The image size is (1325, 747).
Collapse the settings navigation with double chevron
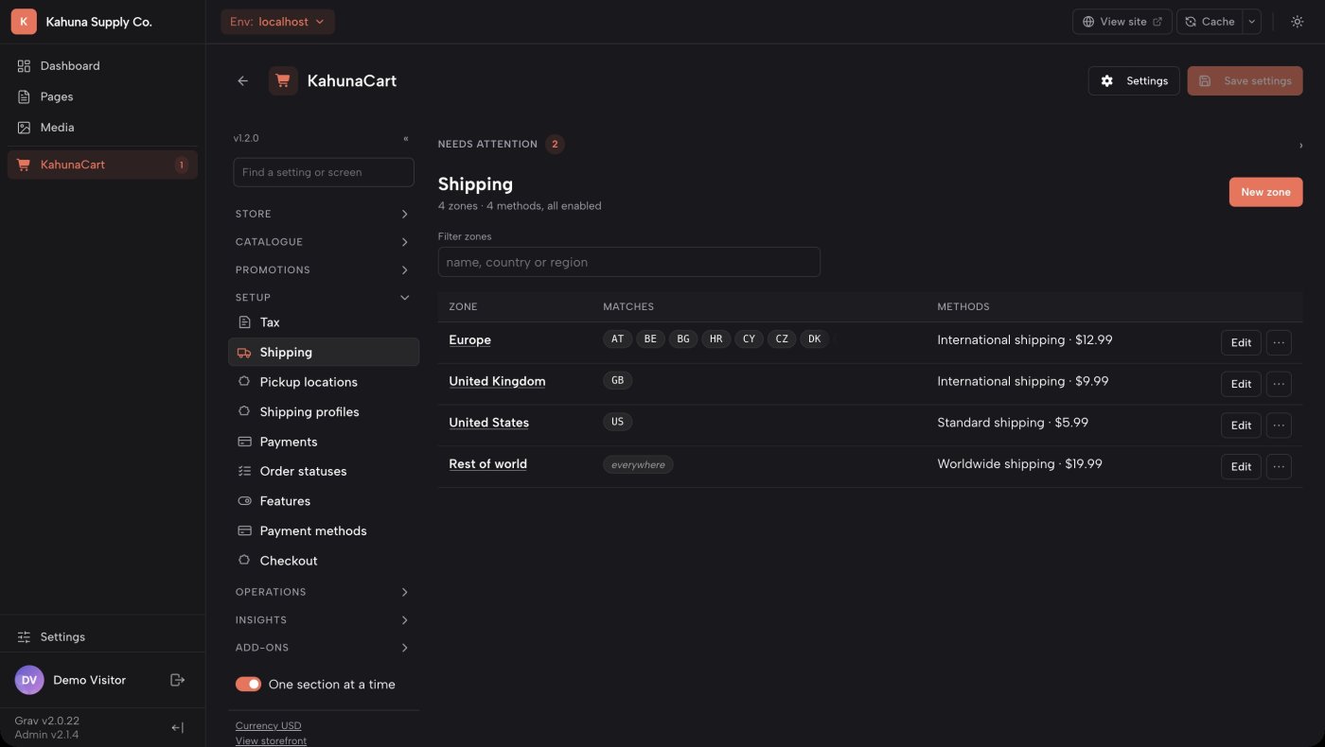406,138
